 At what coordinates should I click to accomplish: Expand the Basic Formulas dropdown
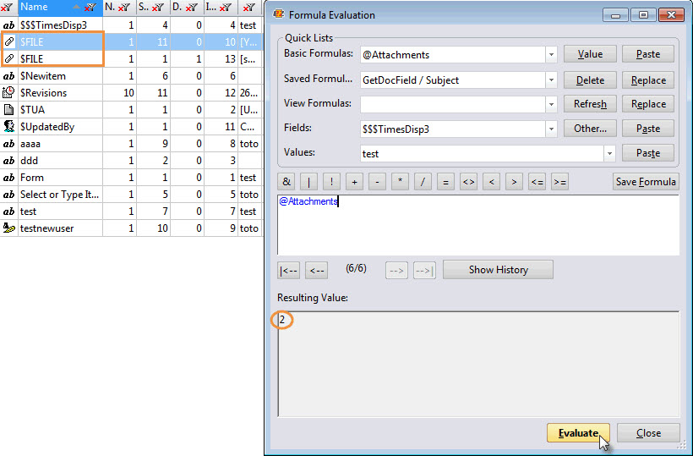coord(551,55)
